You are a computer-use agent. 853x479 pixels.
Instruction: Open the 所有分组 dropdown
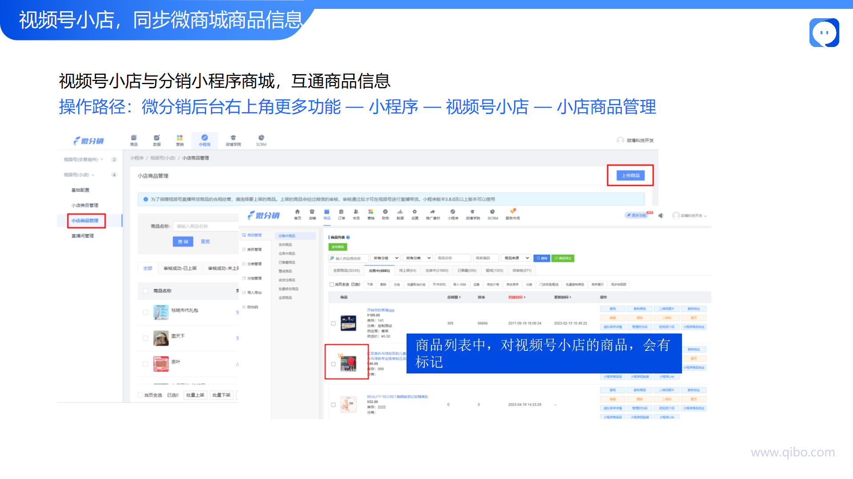point(385,258)
